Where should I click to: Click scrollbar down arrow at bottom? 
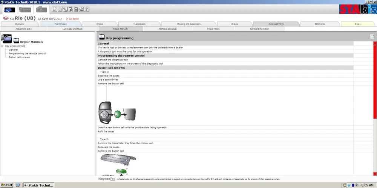click(x=375, y=174)
